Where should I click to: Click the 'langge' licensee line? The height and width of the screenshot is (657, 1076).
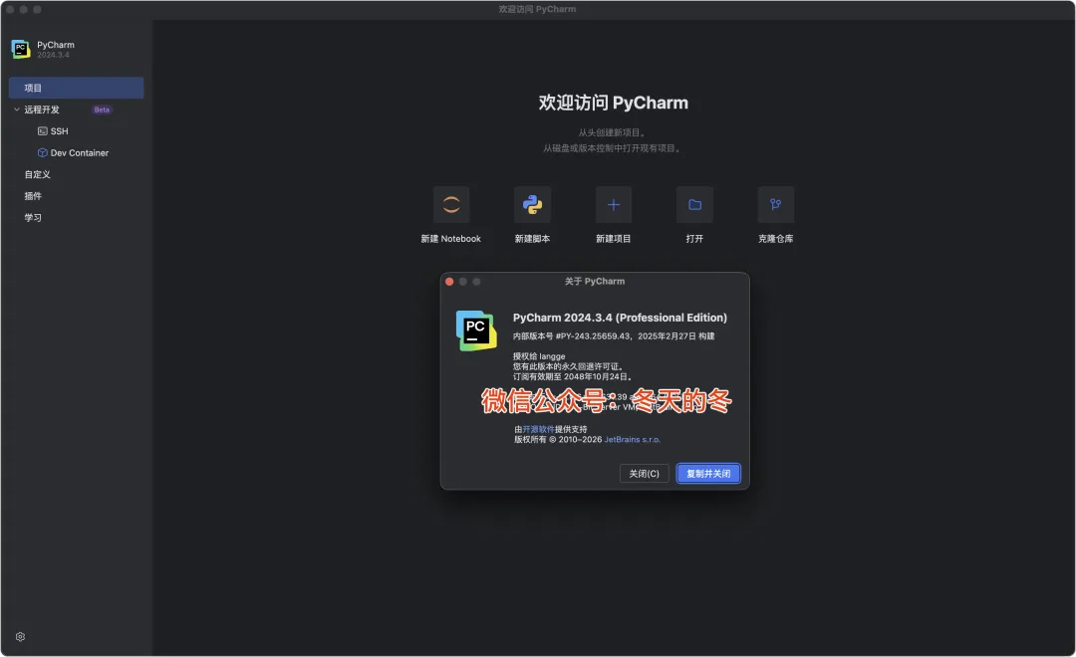[x=539, y=356]
